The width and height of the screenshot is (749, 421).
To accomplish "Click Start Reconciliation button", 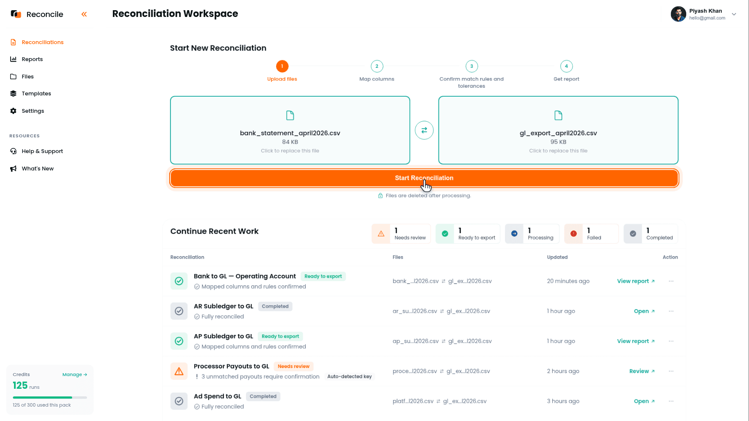I will click(424, 178).
